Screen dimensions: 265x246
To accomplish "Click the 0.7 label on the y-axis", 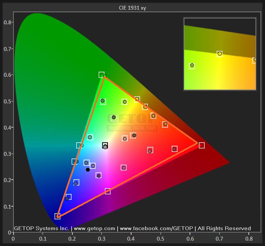I will tap(7, 49).
